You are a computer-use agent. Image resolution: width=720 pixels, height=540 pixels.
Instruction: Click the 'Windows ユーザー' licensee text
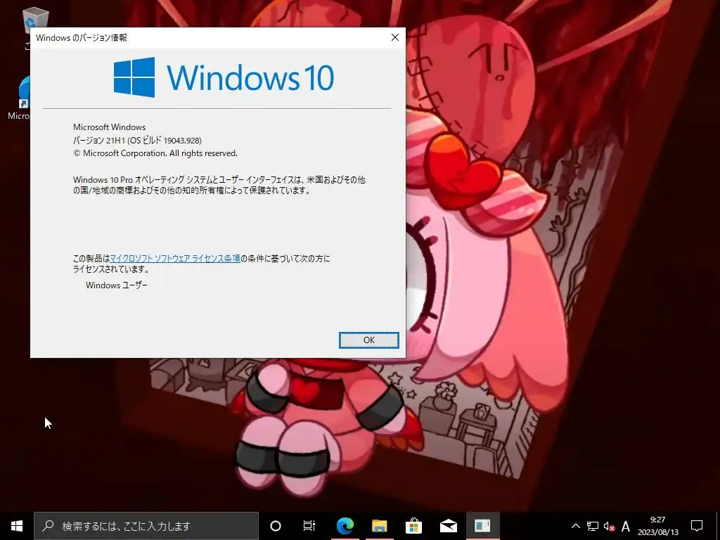coord(117,285)
